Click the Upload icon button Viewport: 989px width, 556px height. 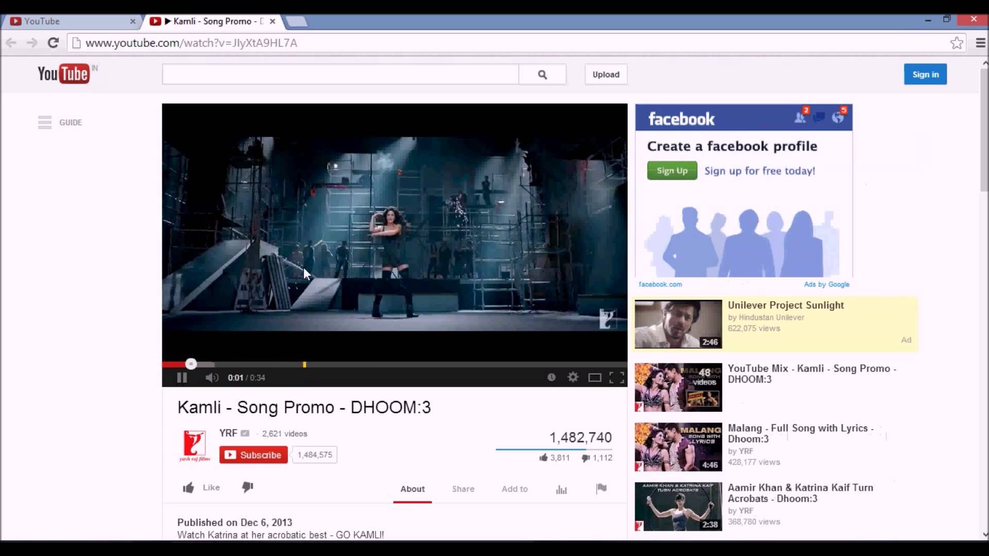click(605, 74)
